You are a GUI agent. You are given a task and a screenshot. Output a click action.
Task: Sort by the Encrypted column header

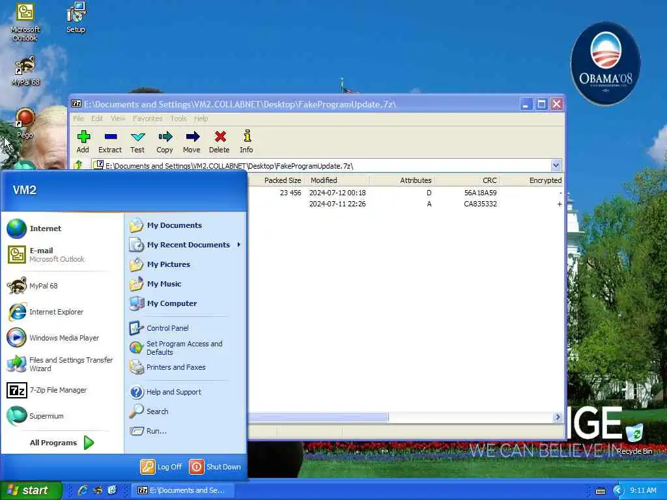click(532, 180)
